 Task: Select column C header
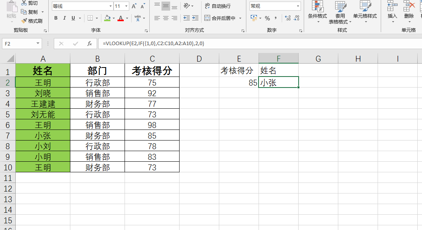pyautogui.click(x=152, y=58)
